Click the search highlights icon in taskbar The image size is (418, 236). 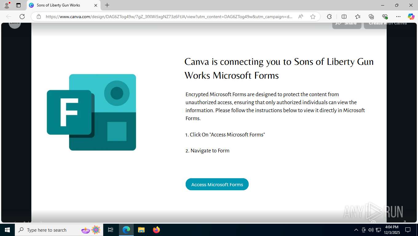[x=91, y=230]
